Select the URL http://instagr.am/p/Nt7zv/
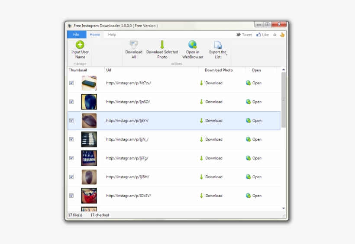 (x=129, y=83)
